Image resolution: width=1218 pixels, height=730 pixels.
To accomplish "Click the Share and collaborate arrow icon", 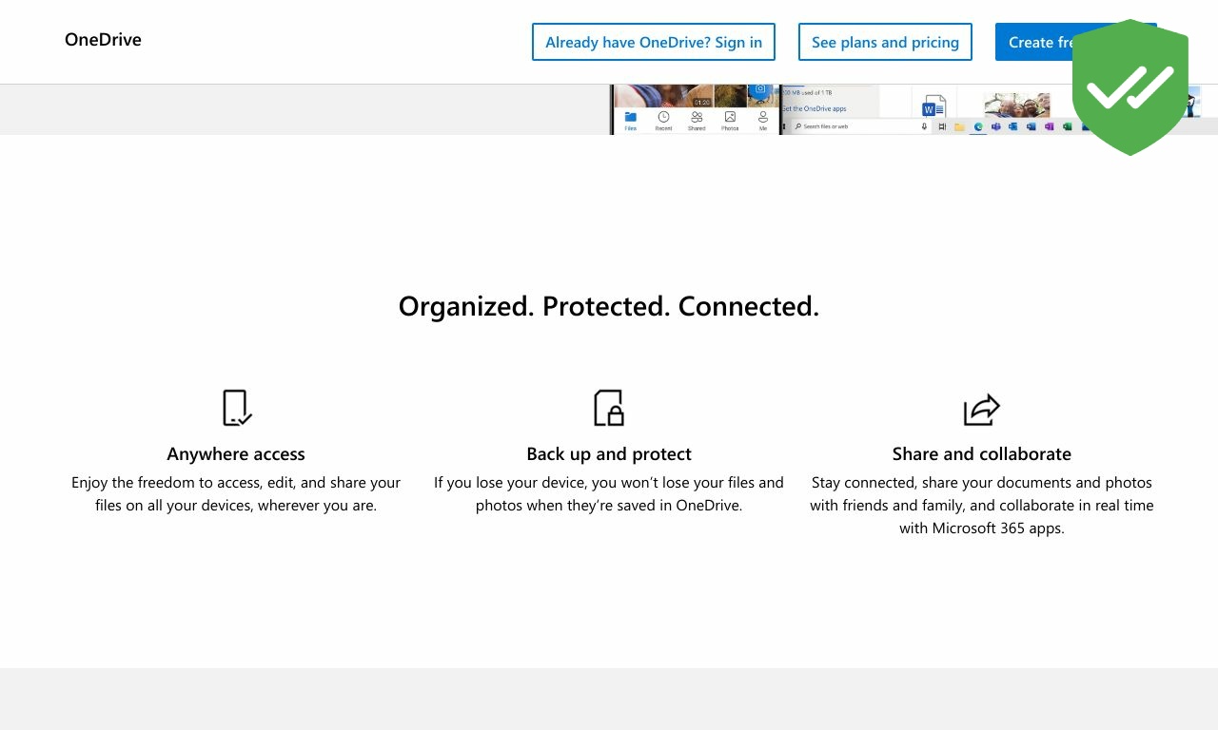I will (x=982, y=410).
